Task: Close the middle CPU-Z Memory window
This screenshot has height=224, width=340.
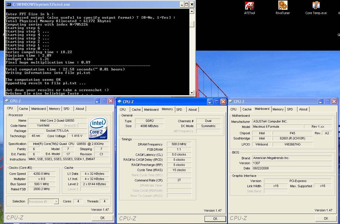Action: (223, 102)
